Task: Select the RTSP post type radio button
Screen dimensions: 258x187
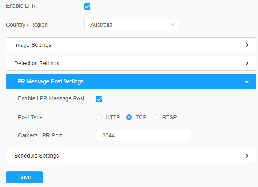Action: [x=156, y=117]
